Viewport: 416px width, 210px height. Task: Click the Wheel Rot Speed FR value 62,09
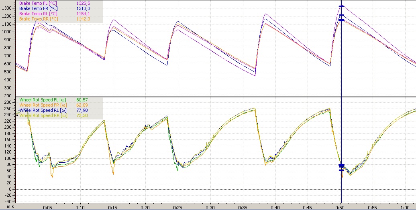[x=82, y=105]
